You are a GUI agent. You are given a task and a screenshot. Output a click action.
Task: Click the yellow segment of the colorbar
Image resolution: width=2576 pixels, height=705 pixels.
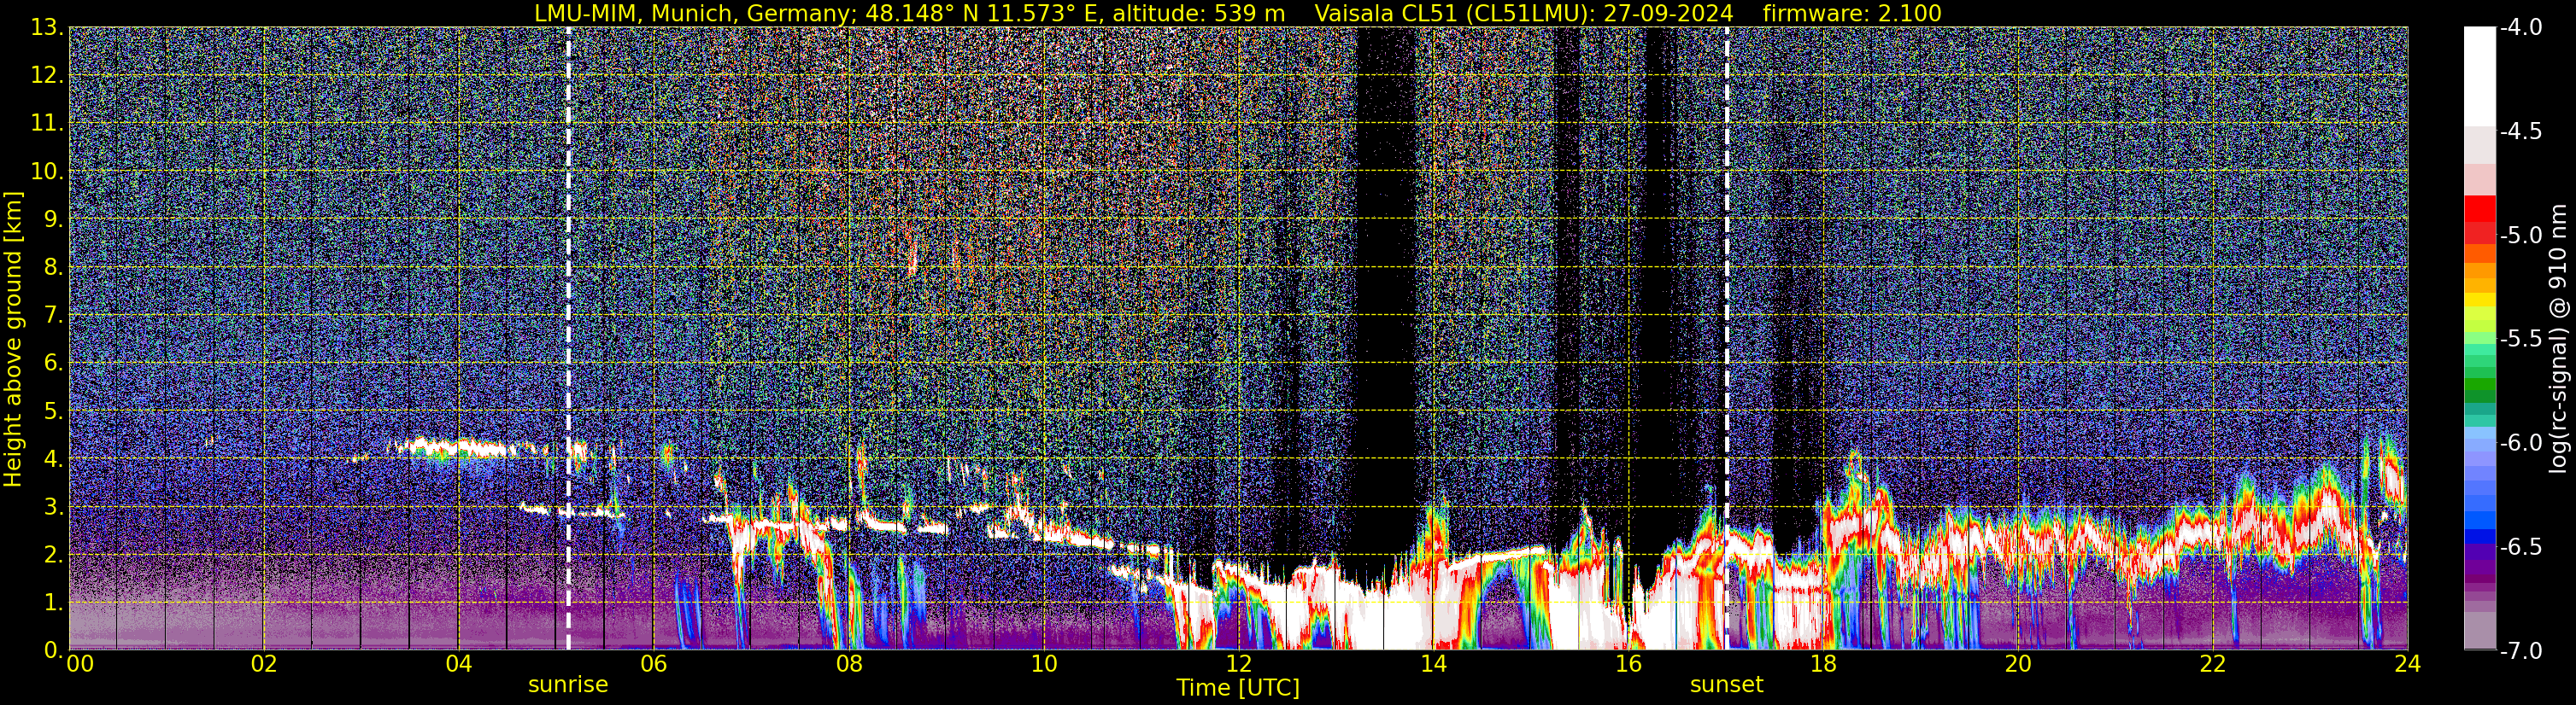click(2479, 300)
